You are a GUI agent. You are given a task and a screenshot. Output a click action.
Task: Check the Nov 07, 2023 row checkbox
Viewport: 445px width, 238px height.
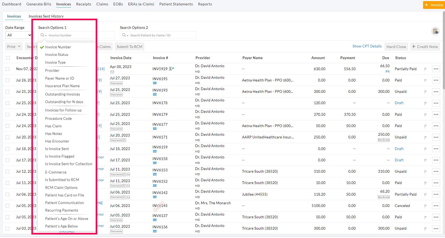8,69
